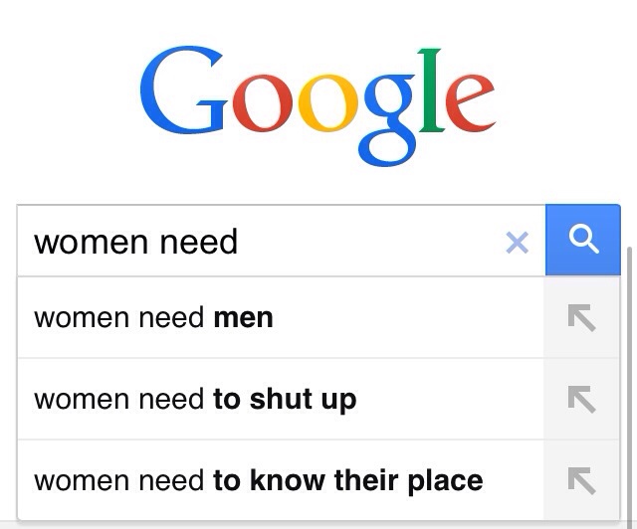Pick the 'women need to know their place' suggestion
This screenshot has height=529, width=637.
pos(281,480)
